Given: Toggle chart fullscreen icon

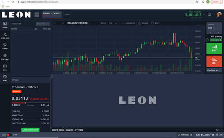Looking at the screenshot, I should 59,23.
